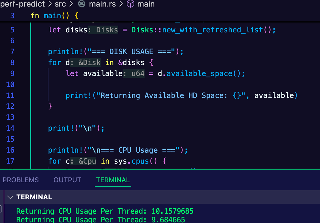Open the src folder breadcrumb dropdown
Image resolution: width=320 pixels, height=223 pixels.
[x=60, y=4]
